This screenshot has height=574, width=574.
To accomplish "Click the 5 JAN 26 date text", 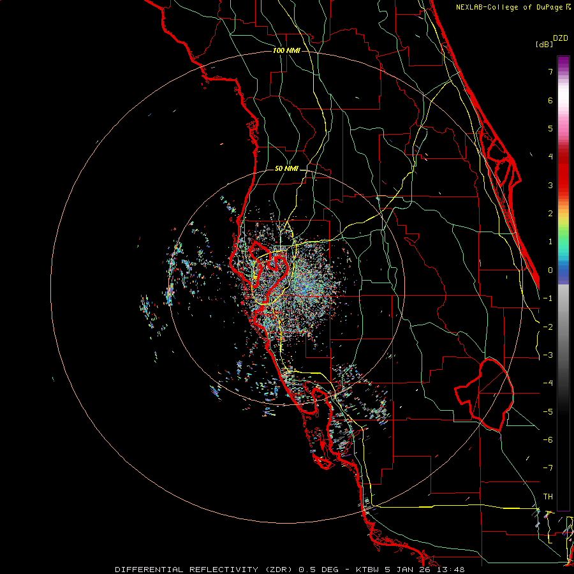I will (x=409, y=570).
